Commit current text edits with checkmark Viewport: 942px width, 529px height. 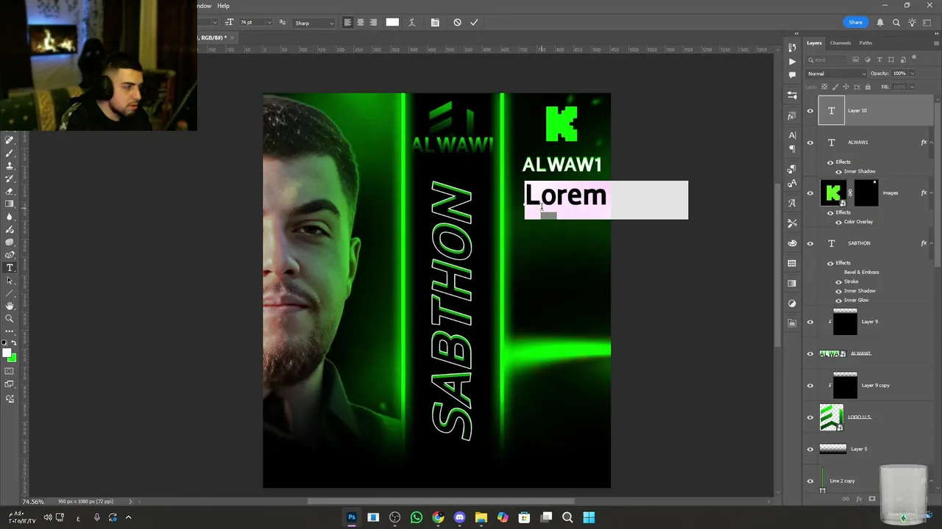click(x=474, y=23)
